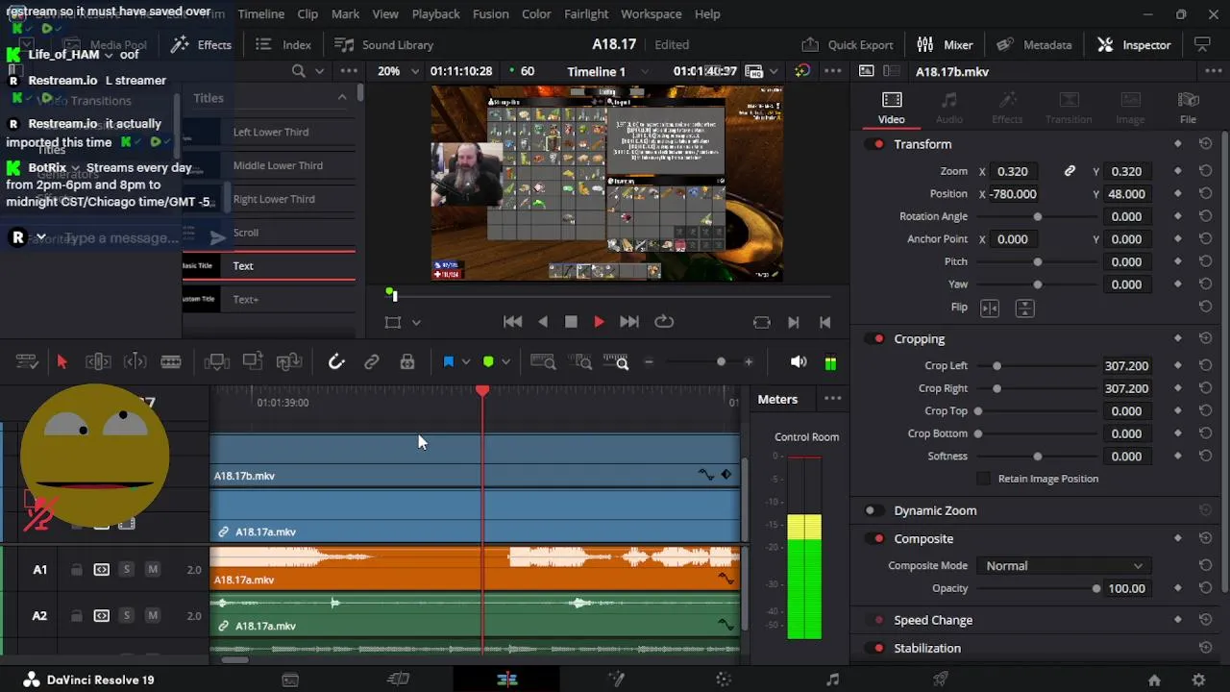Activate the Dynamic Trim Mode tool

(135, 361)
